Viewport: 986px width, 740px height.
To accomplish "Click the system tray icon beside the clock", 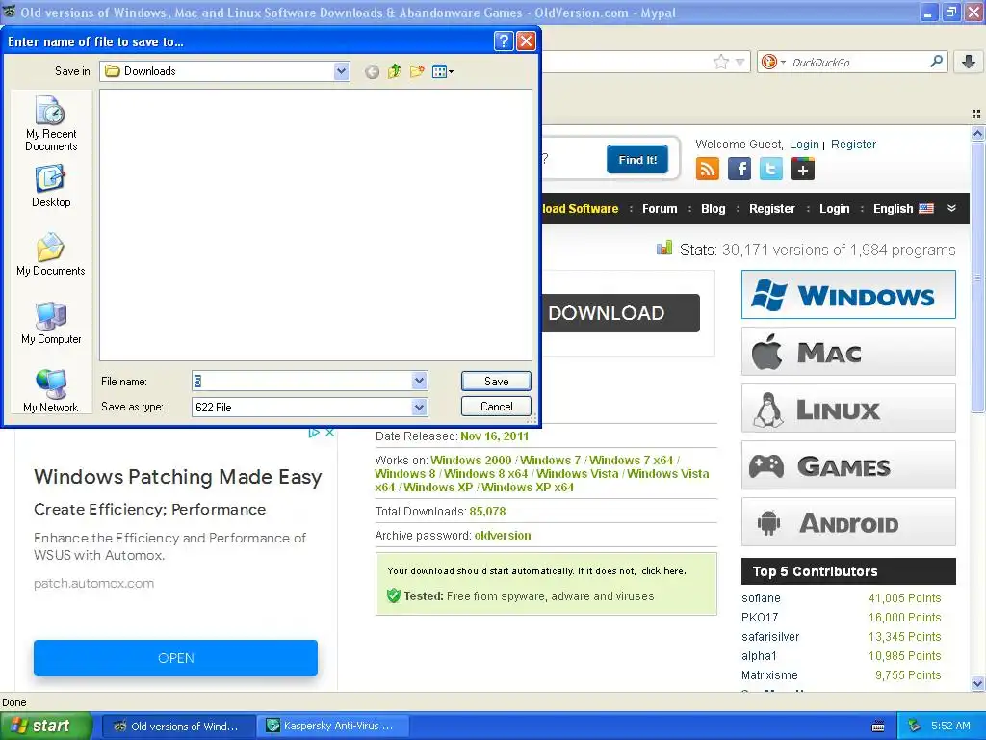I will [915, 726].
